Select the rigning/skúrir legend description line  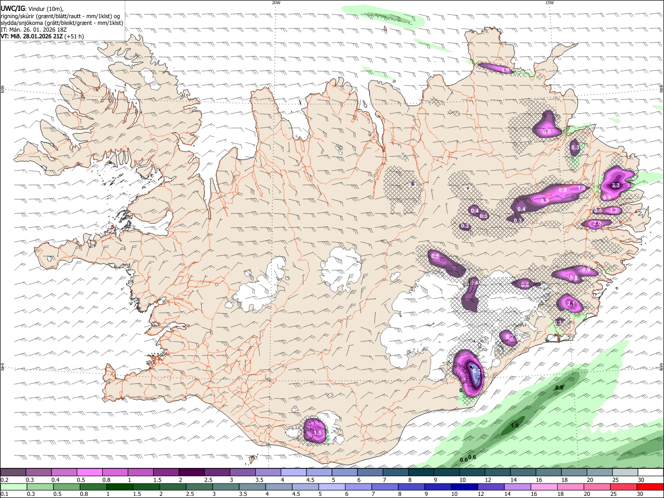pos(60,16)
